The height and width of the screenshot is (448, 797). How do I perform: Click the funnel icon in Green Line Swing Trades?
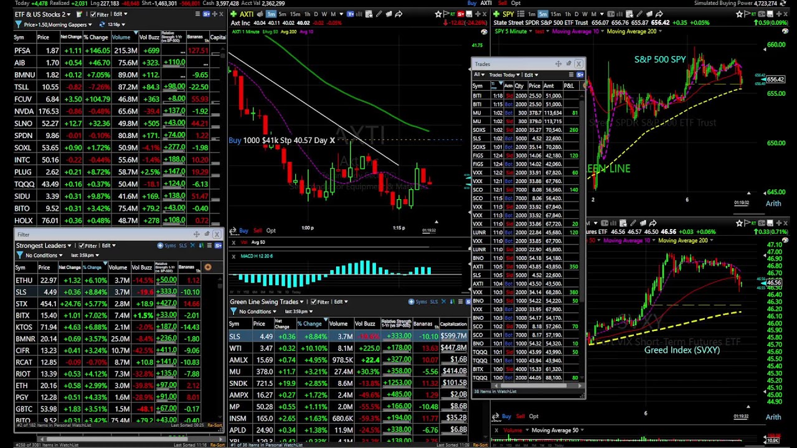coord(234,311)
